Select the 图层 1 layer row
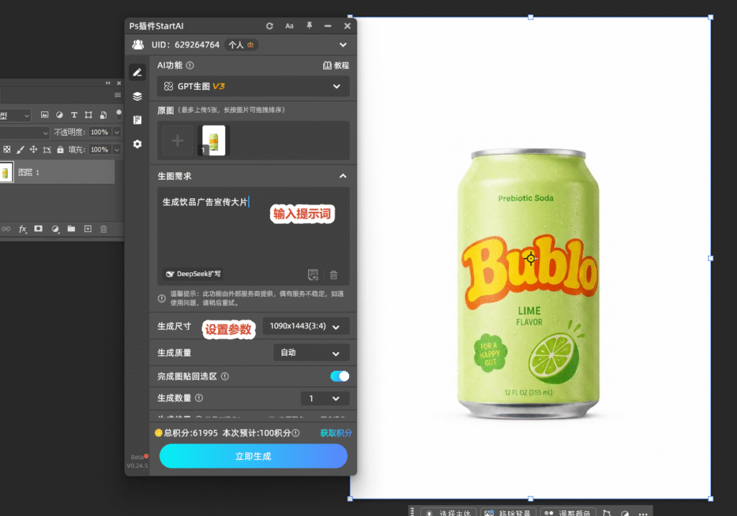737x516 pixels. (x=58, y=172)
